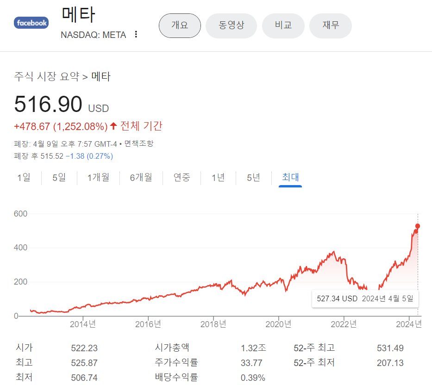432x385 pixels.
Task: Switch to the 1개월 chart view
Action: pos(98,177)
